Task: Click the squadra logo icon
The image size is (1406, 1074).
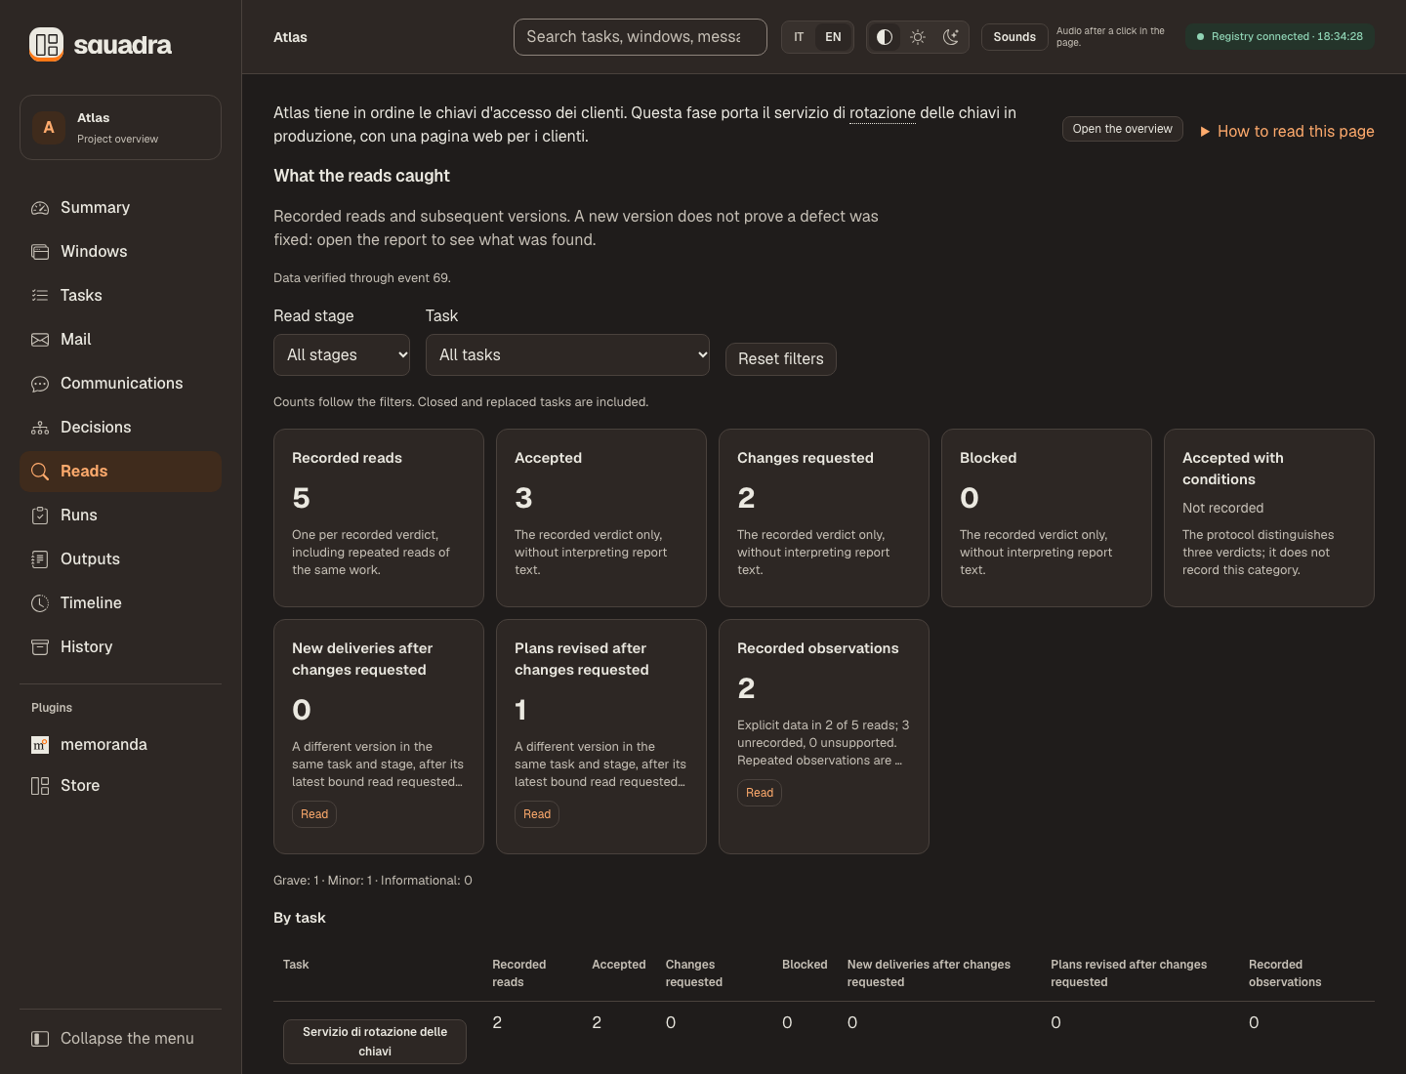Action: point(46,44)
